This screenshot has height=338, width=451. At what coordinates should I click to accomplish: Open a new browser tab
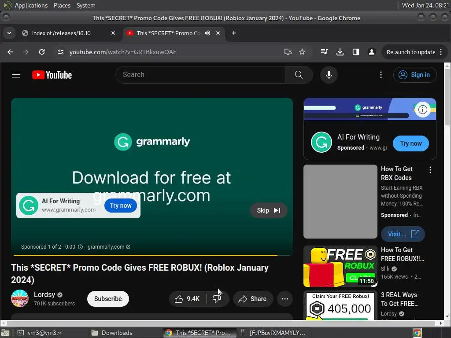(234, 33)
